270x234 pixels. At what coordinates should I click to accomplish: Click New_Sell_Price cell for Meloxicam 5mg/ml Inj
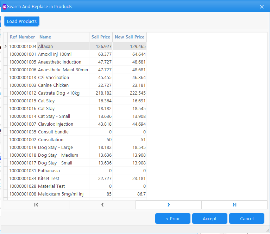[x=129, y=194]
